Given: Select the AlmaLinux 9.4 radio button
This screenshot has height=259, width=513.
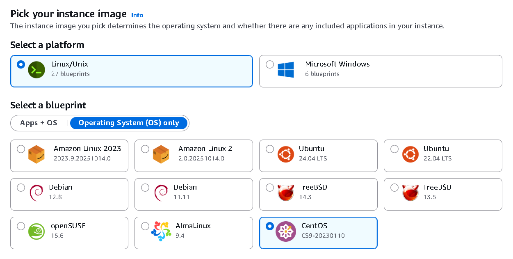Looking at the screenshot, I should [145, 226].
